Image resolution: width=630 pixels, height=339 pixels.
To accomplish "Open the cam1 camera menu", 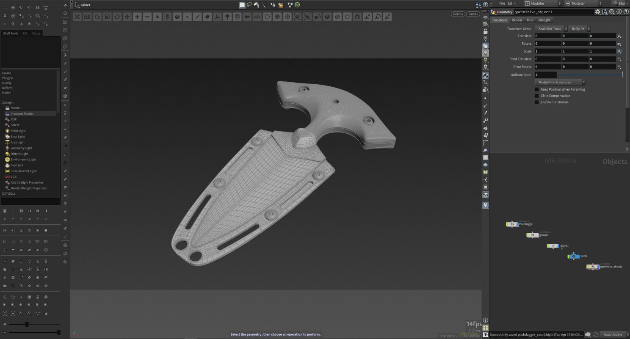I will [x=473, y=14].
